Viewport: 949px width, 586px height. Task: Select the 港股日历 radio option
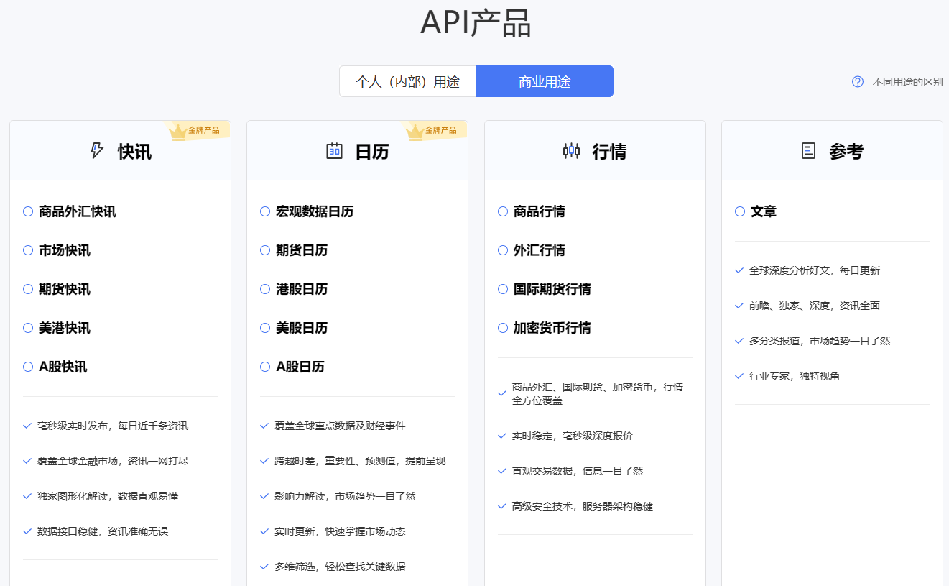tap(265, 289)
